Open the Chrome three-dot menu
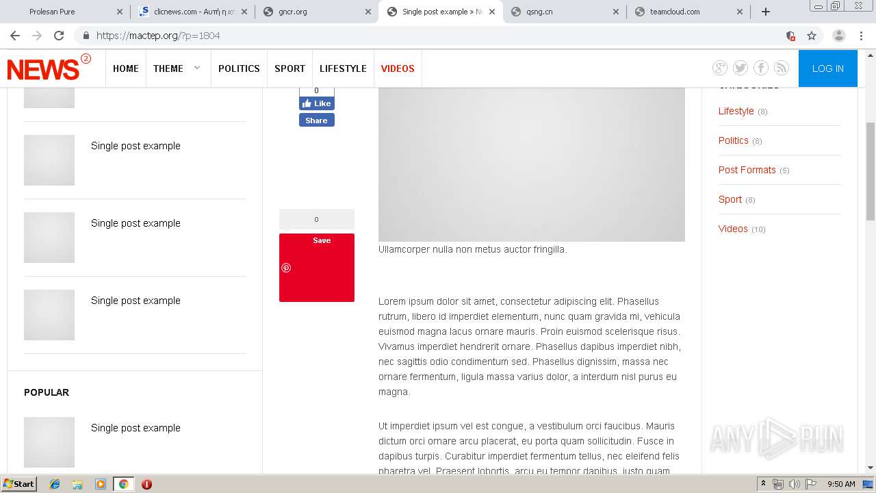This screenshot has width=876, height=493. (x=861, y=36)
